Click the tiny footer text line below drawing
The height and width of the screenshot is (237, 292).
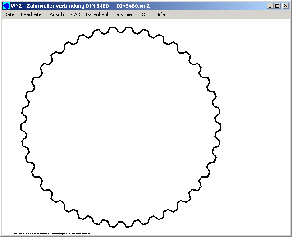pyautogui.click(x=52, y=233)
